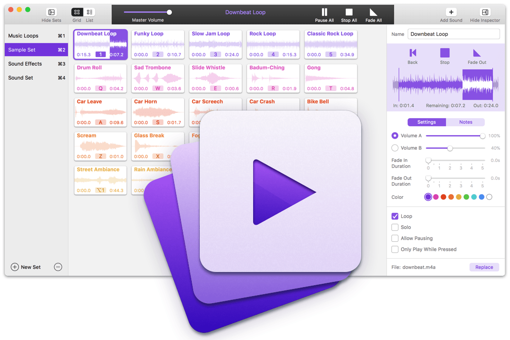Switch to List view
This screenshot has height=340, width=510.
pyautogui.click(x=89, y=12)
